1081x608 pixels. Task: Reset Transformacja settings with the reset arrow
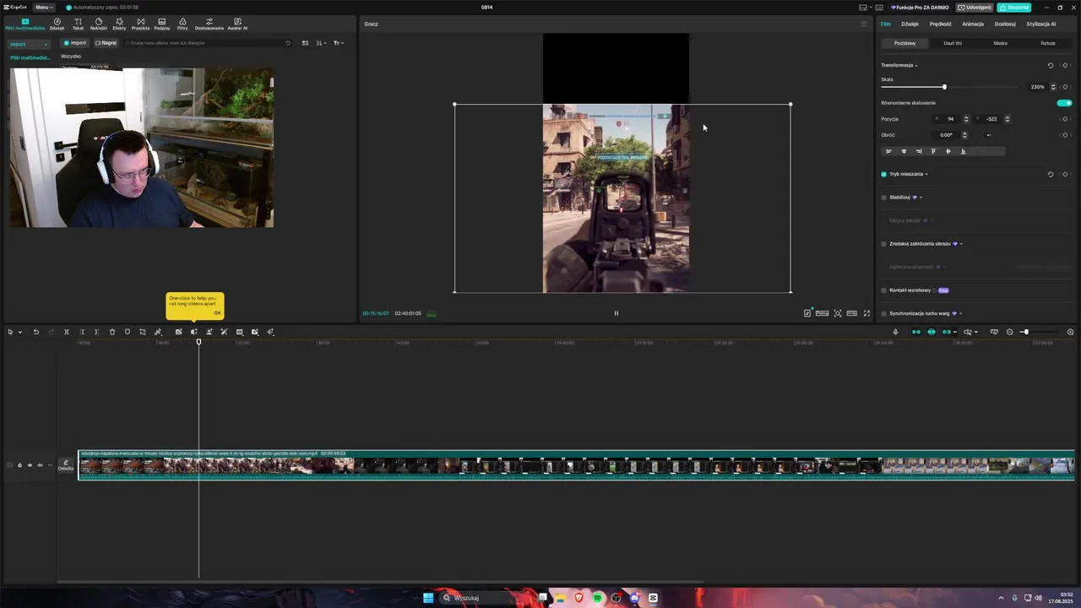(1051, 65)
